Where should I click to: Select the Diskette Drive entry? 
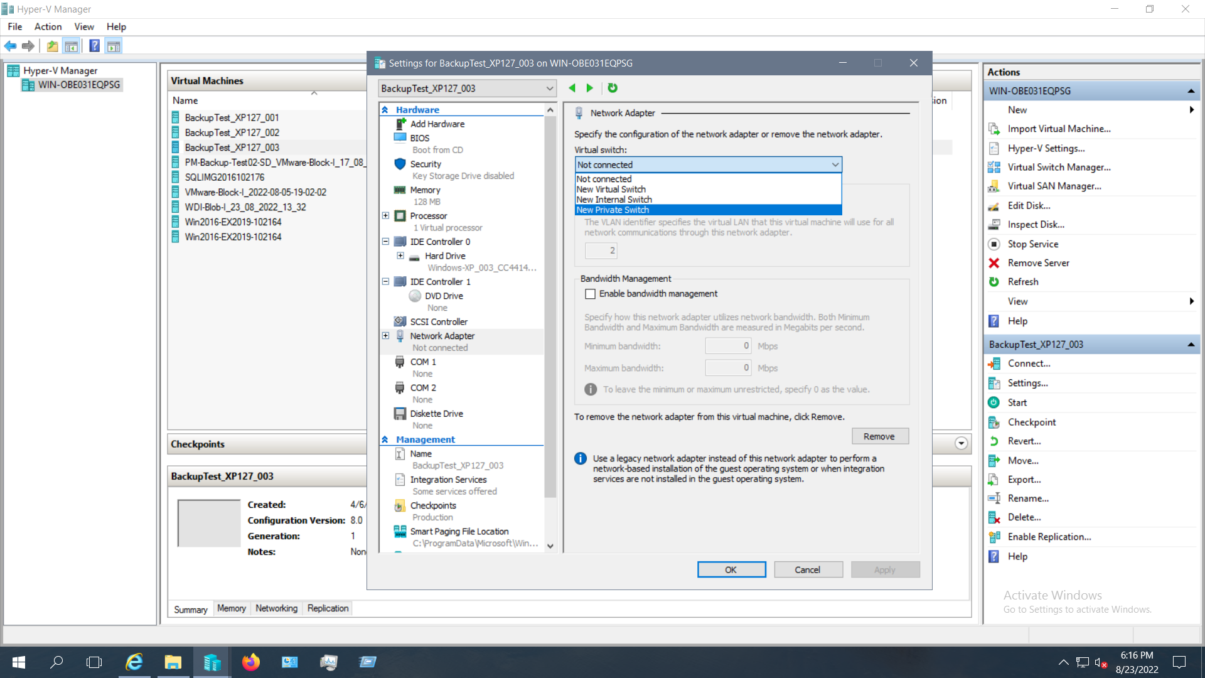(x=436, y=414)
